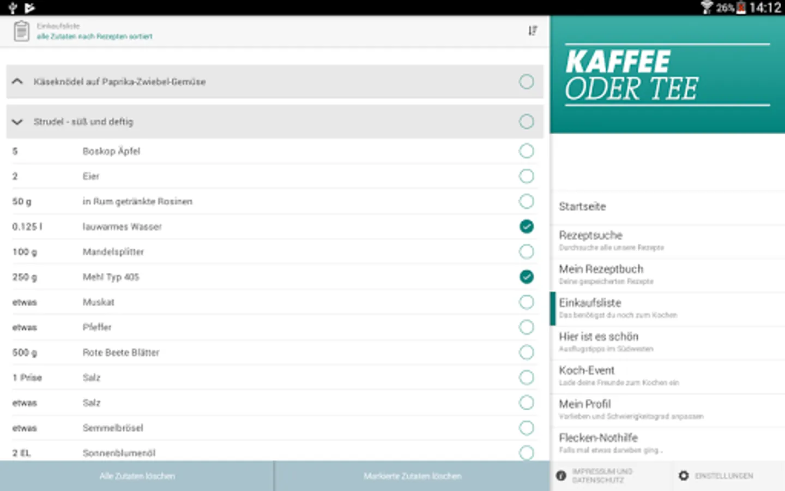Mark Semmelbrösel as bought
This screenshot has width=785, height=491.
pos(527,428)
